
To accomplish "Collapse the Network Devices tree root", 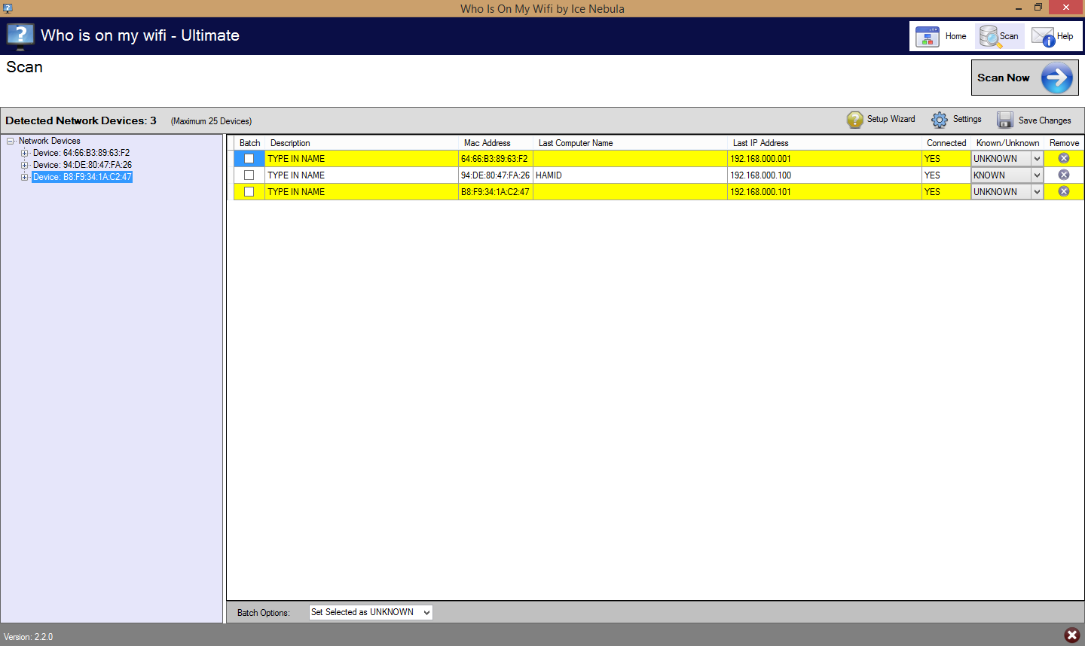I will pos(11,141).
